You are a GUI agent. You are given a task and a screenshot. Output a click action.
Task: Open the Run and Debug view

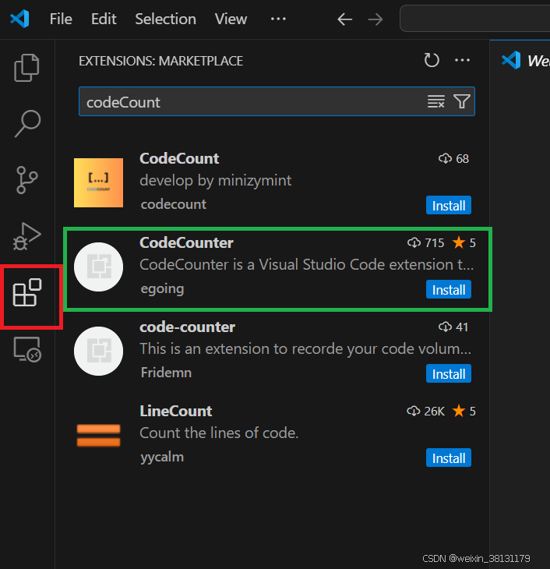tap(26, 236)
